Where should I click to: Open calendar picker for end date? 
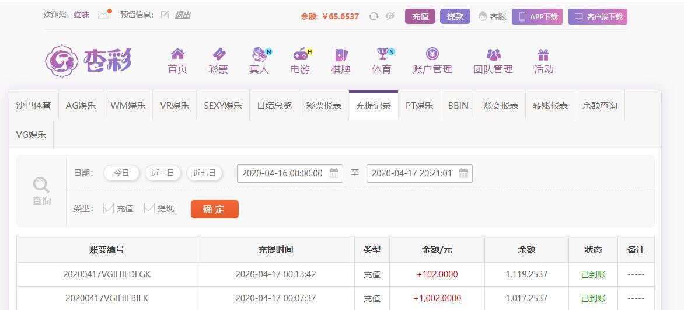tap(464, 173)
